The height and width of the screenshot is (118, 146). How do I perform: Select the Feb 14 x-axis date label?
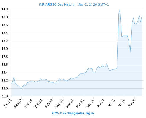28,103
